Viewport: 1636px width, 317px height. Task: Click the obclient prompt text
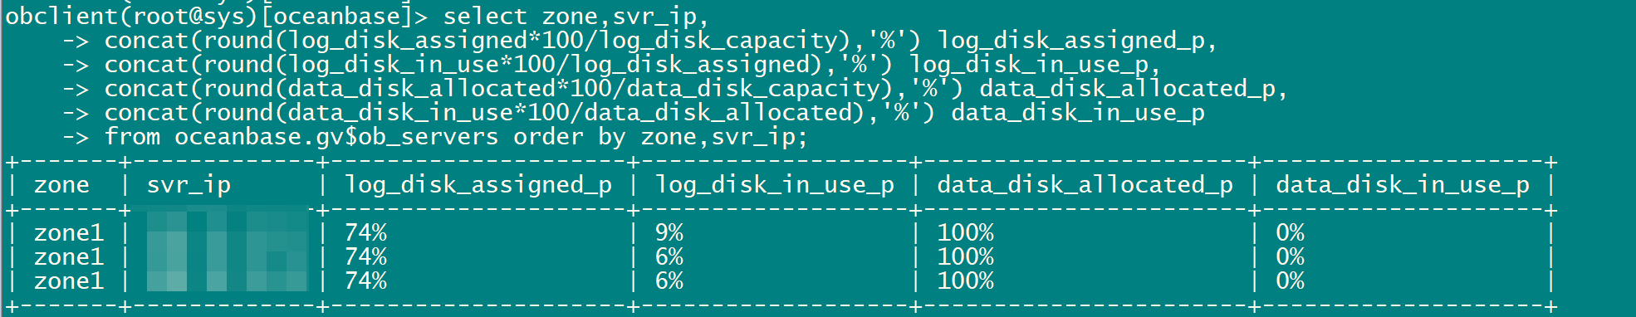click(217, 16)
